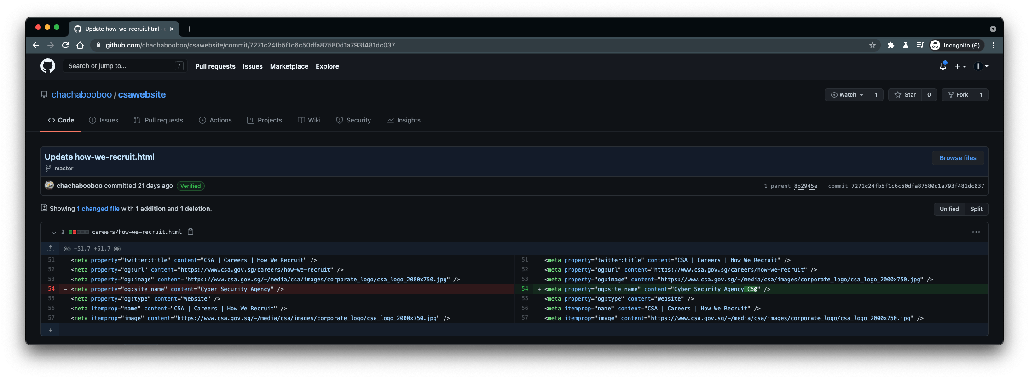The height and width of the screenshot is (379, 1029).
Task: Switch to the Insights tab
Action: (403, 120)
